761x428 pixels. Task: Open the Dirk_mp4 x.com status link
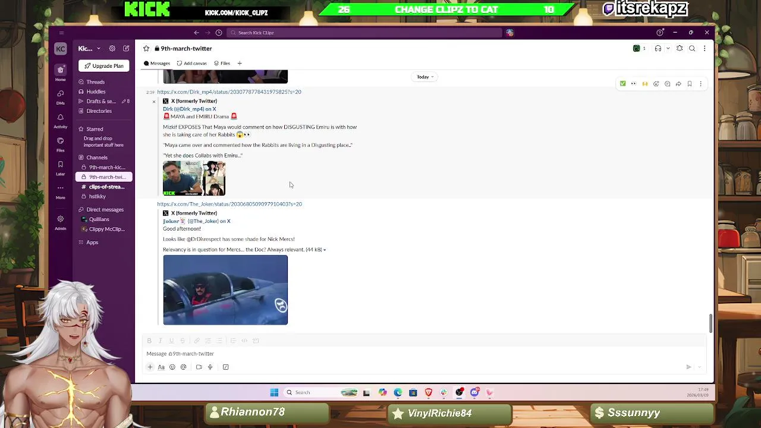coord(229,92)
